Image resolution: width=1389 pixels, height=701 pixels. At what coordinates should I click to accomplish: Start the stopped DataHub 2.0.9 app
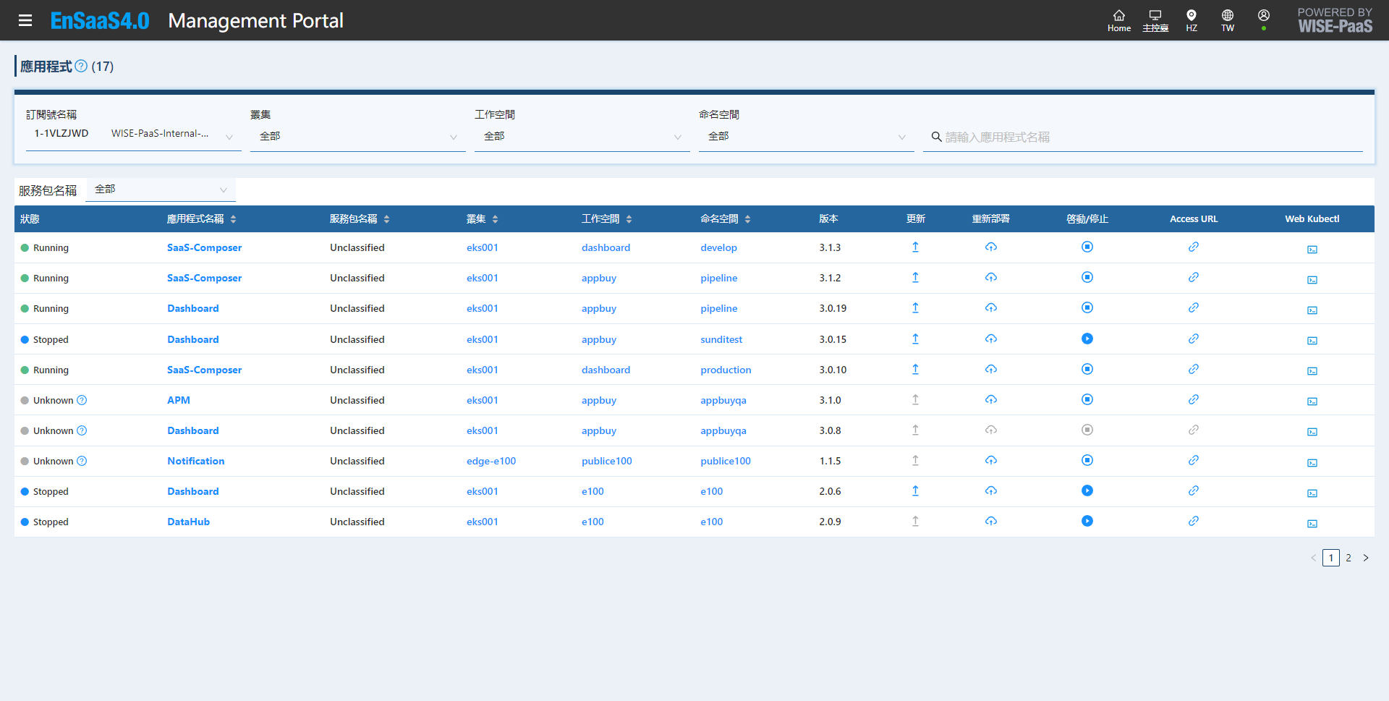tap(1087, 521)
